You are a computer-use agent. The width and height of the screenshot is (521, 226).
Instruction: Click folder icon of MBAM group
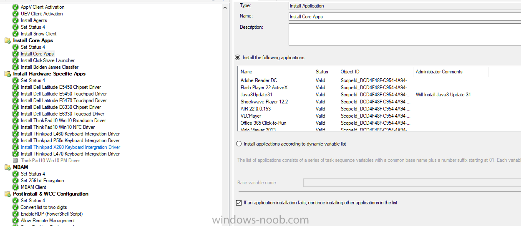coord(8,167)
